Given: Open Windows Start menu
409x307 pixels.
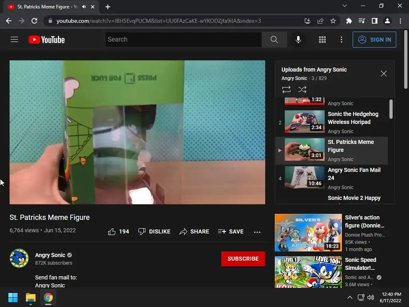Looking at the screenshot, I should tap(13, 297).
